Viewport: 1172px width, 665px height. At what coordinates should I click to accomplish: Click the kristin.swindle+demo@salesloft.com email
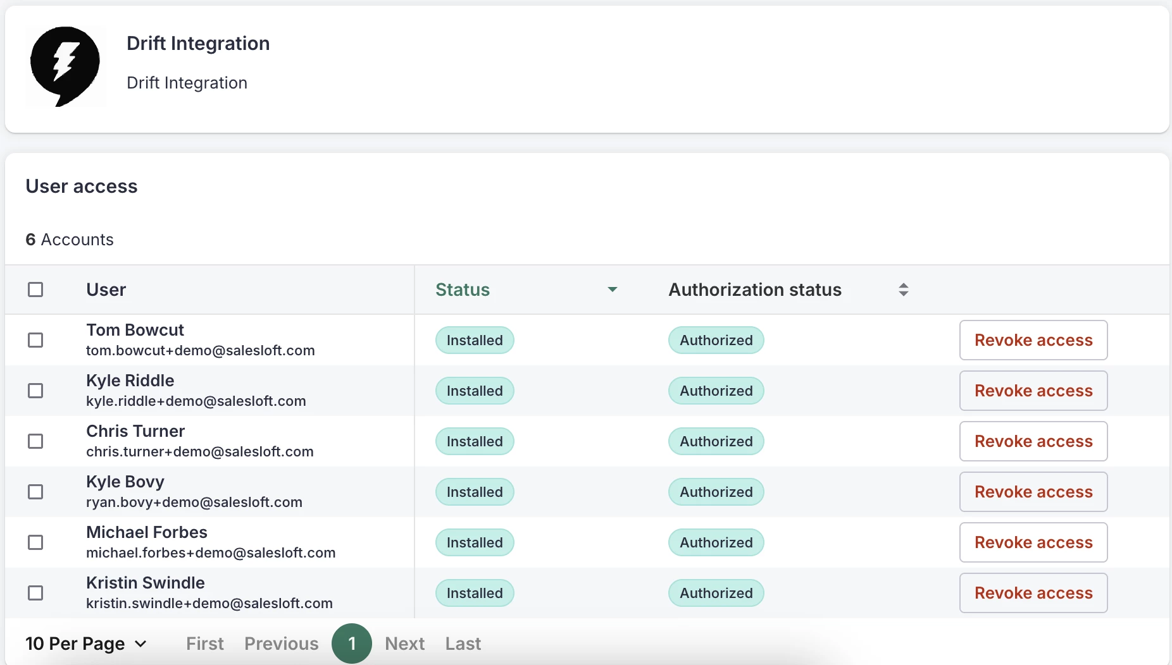(x=209, y=604)
